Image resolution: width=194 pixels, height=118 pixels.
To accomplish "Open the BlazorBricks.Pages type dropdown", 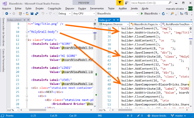I will click(145, 24).
